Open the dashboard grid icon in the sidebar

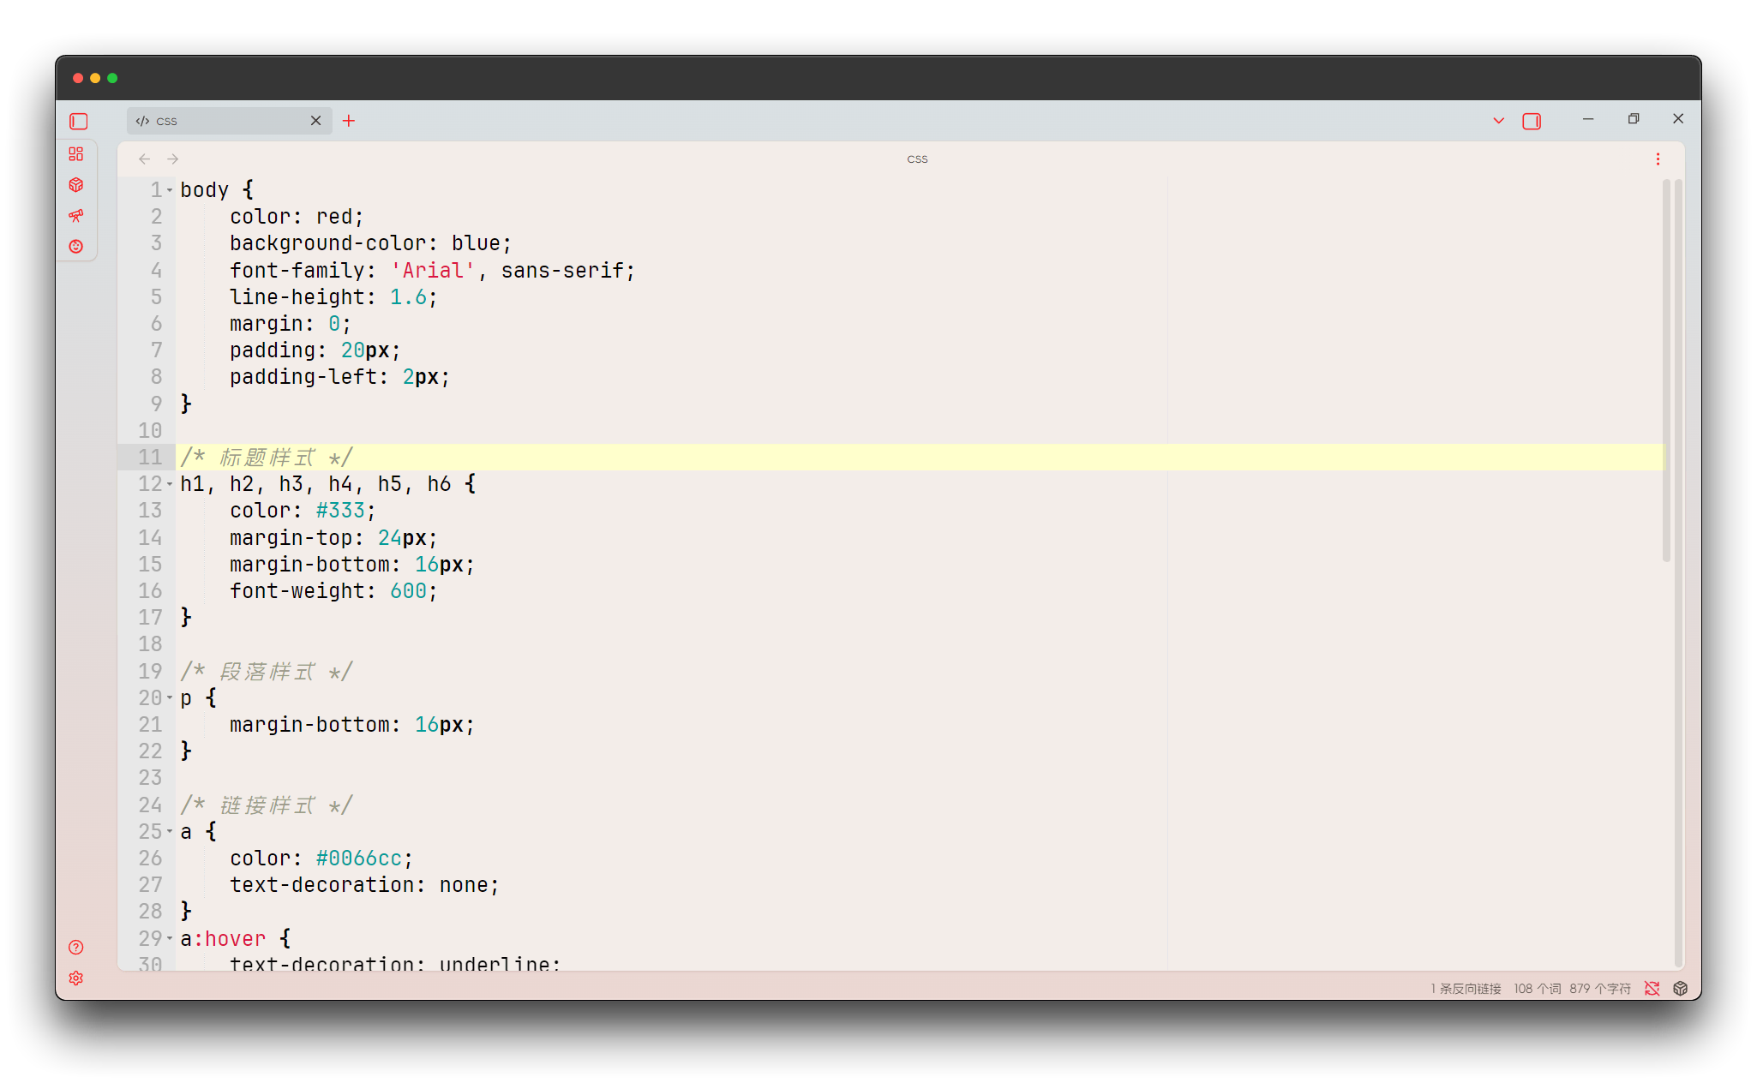[x=76, y=154]
